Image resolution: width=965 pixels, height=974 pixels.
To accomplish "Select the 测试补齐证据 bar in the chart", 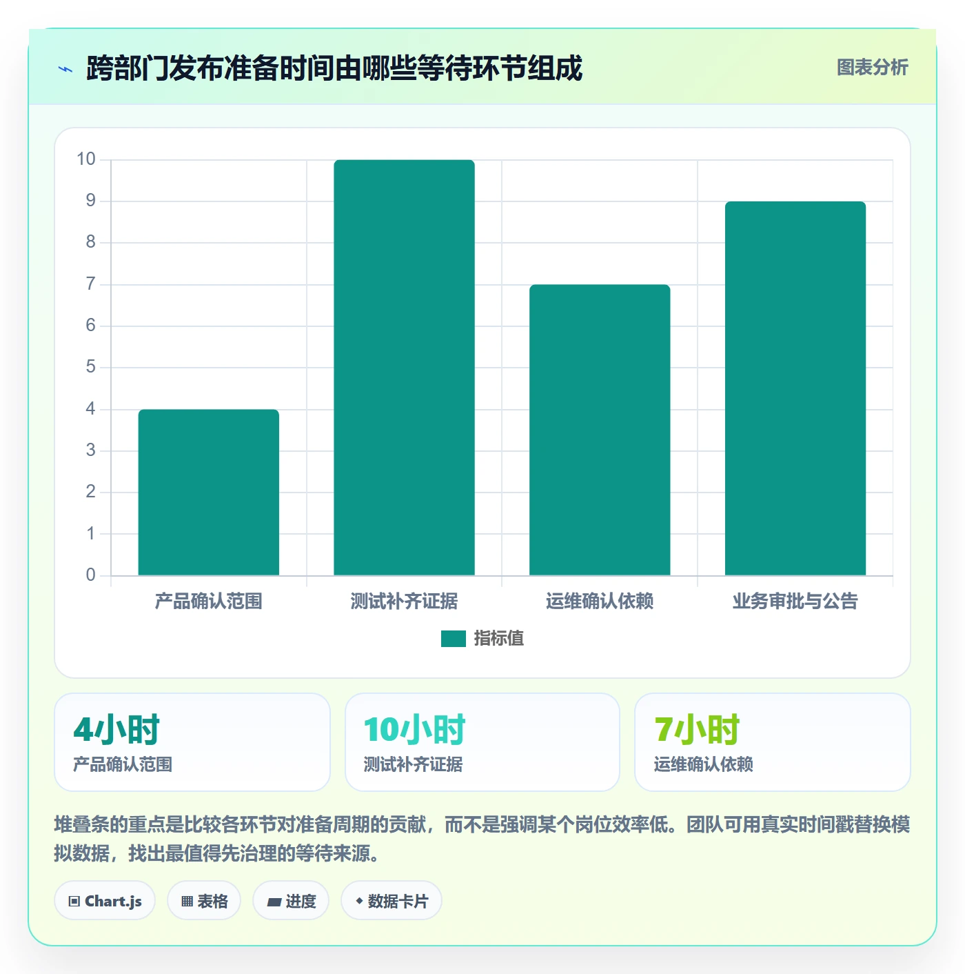I will click(405, 368).
